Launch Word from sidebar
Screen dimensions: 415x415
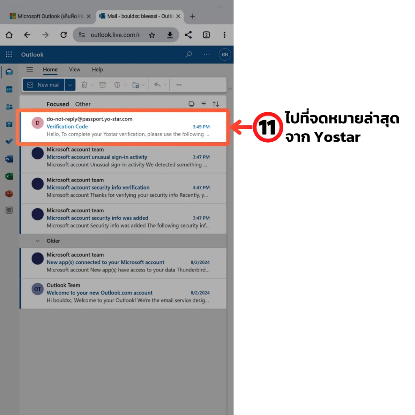[x=9, y=159]
